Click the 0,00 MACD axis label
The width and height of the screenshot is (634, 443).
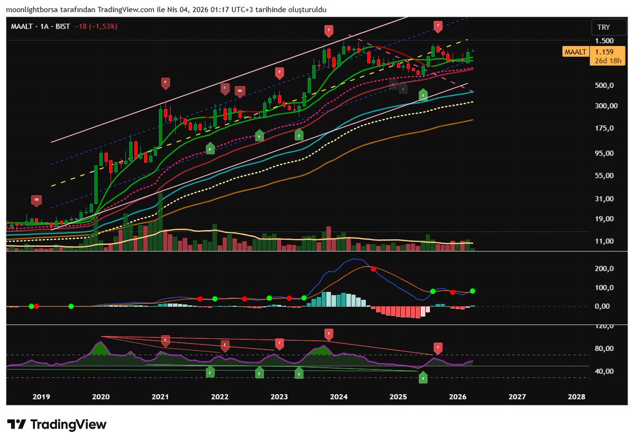(x=602, y=307)
